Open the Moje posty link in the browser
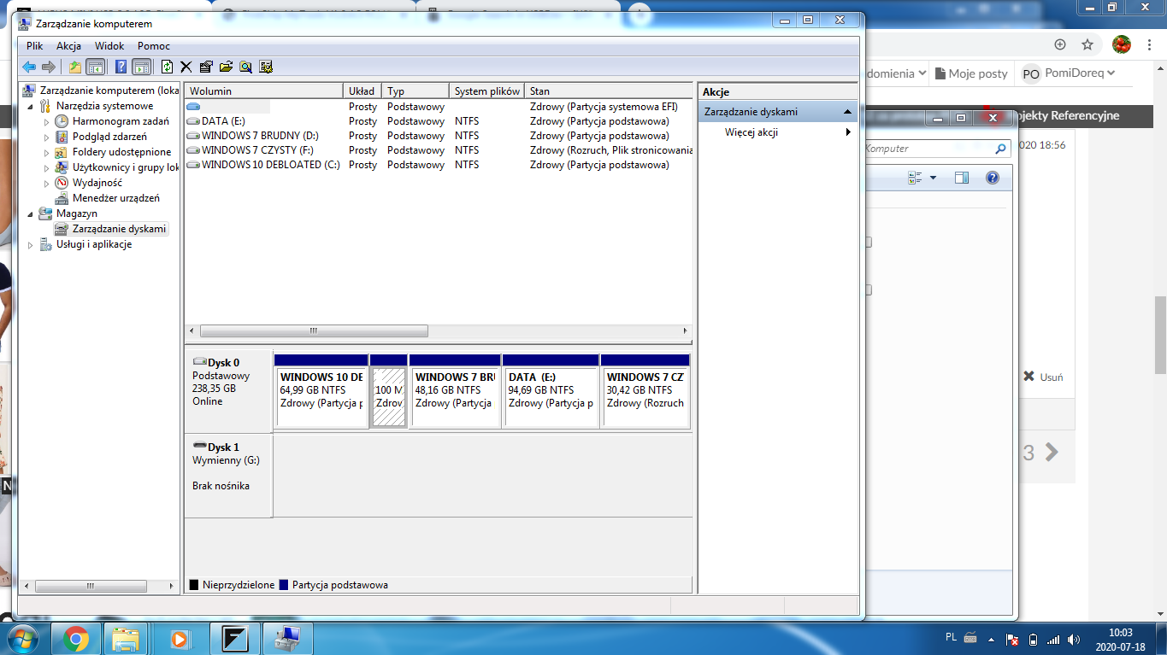Image resolution: width=1167 pixels, height=655 pixels. click(971, 73)
